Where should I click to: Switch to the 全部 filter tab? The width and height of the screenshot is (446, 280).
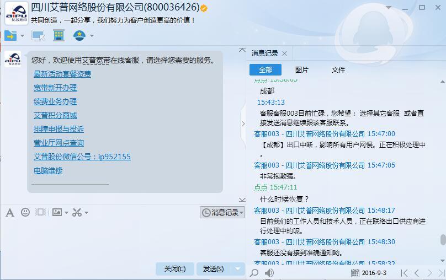(266, 70)
